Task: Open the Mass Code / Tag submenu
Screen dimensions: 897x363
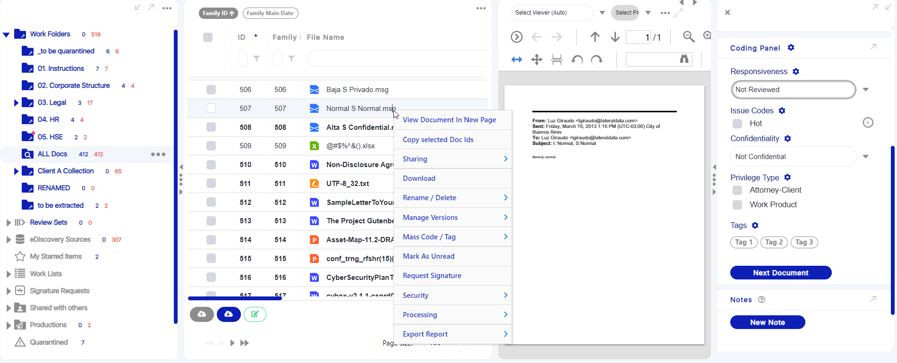Action: pos(453,237)
